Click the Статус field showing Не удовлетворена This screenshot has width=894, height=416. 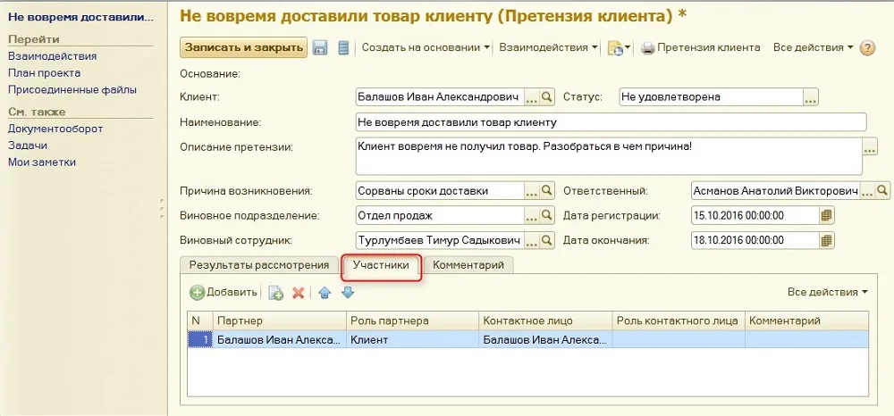(x=712, y=97)
